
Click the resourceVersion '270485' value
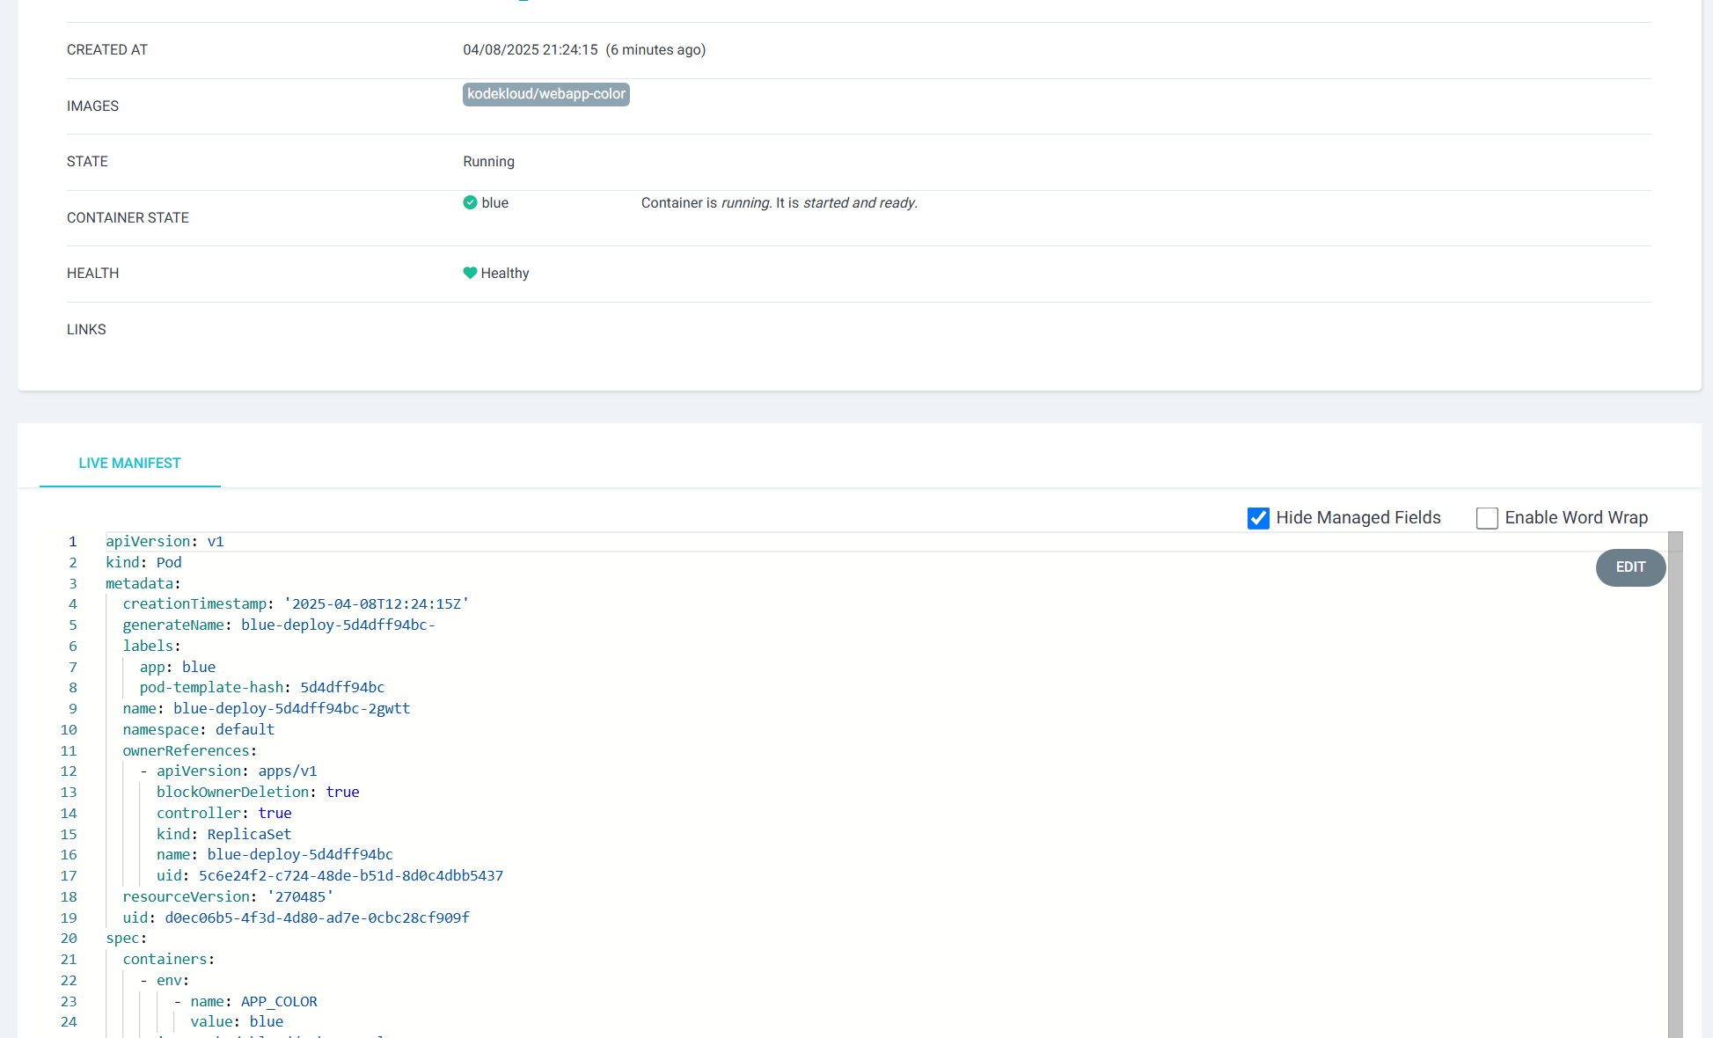300,896
